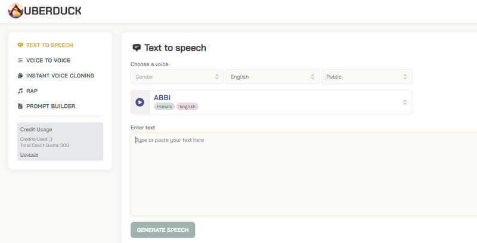This screenshot has width=477, height=243.
Task: Open the Gender filter dropdown
Action: tap(177, 77)
